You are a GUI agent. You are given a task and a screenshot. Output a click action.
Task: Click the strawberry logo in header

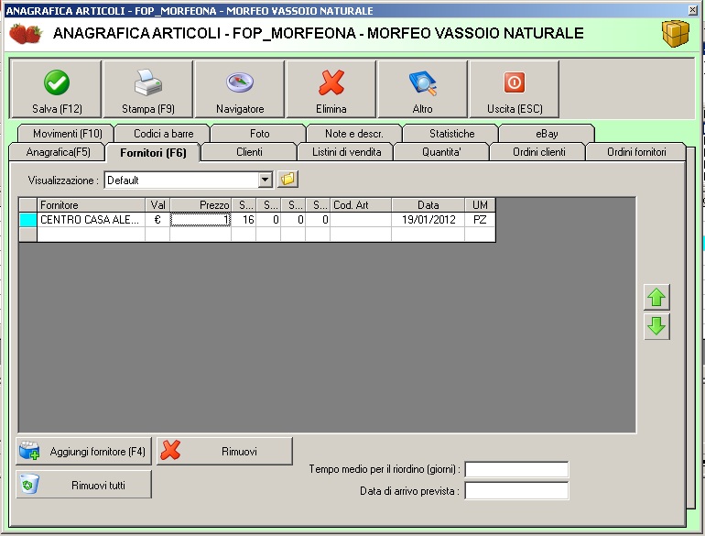(26, 33)
